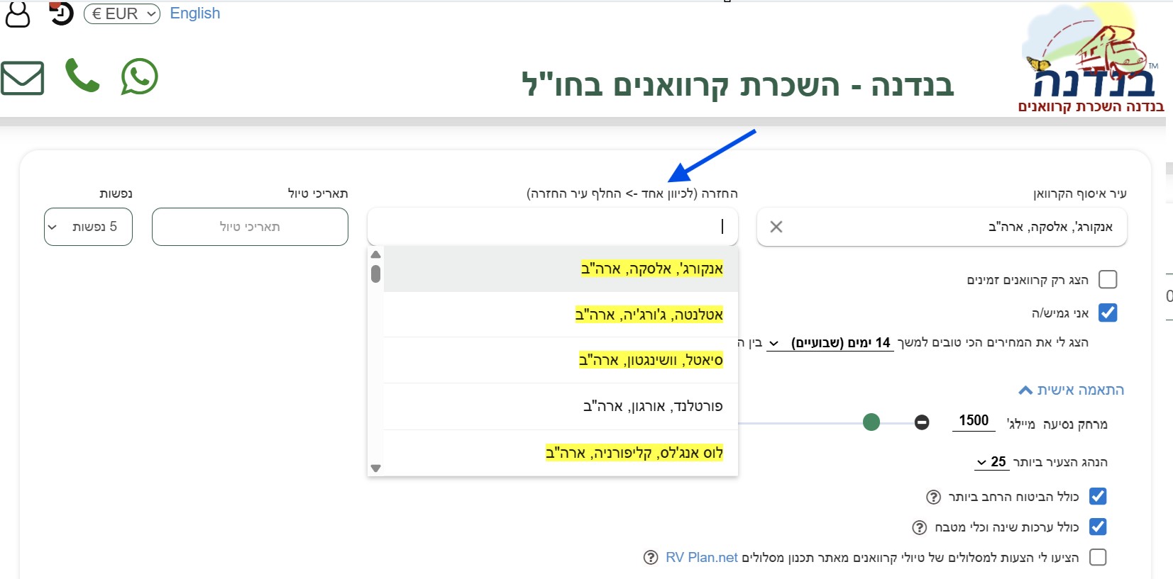Click help icon beside RV Plan.net option

click(651, 558)
